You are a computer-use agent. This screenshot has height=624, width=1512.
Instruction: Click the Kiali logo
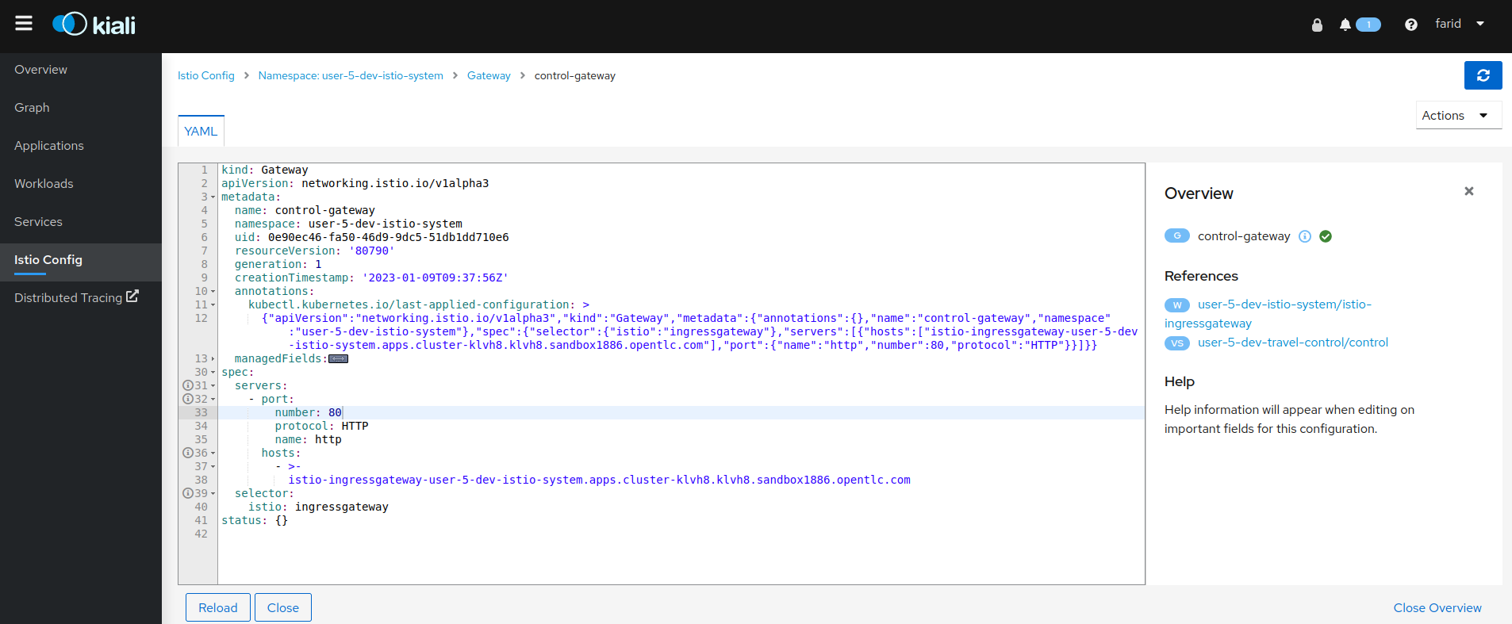click(94, 25)
